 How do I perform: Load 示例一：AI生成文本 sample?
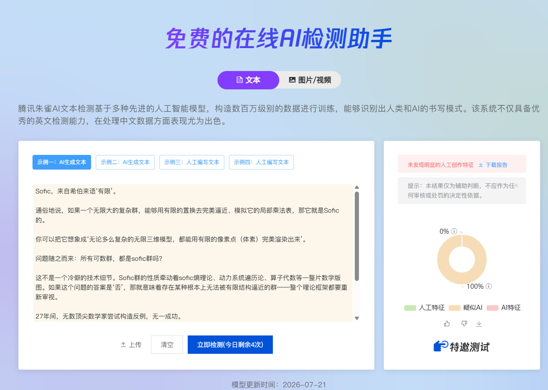tap(62, 162)
